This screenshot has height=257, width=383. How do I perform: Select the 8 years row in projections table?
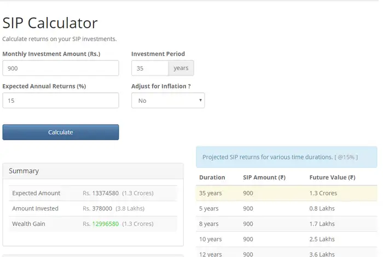(x=286, y=224)
